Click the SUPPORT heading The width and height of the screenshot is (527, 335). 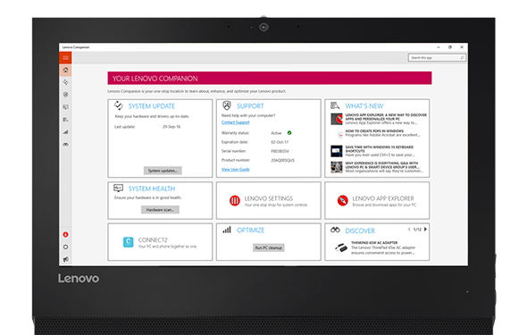250,106
